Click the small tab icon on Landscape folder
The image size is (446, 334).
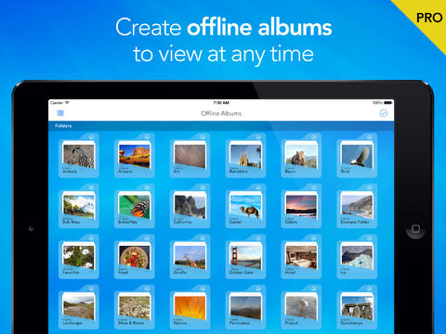(91, 289)
